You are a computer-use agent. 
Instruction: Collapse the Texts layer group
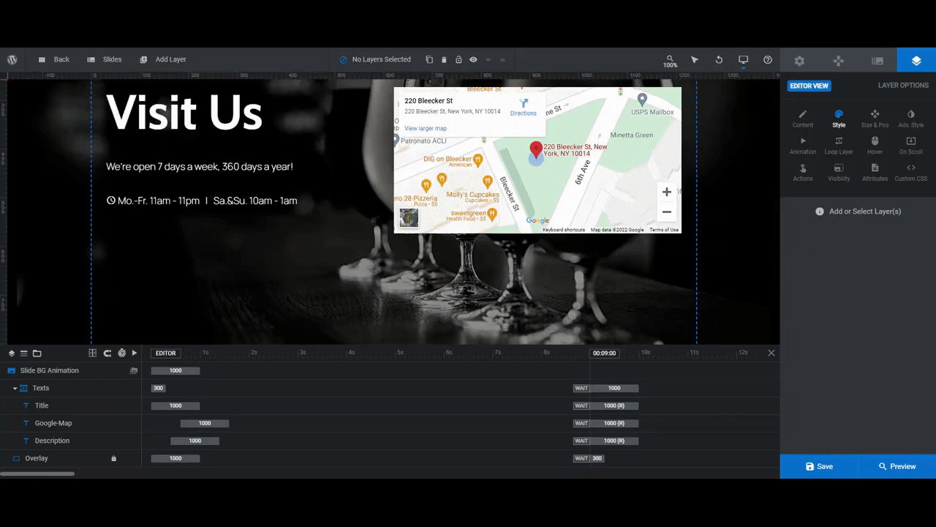pos(15,388)
